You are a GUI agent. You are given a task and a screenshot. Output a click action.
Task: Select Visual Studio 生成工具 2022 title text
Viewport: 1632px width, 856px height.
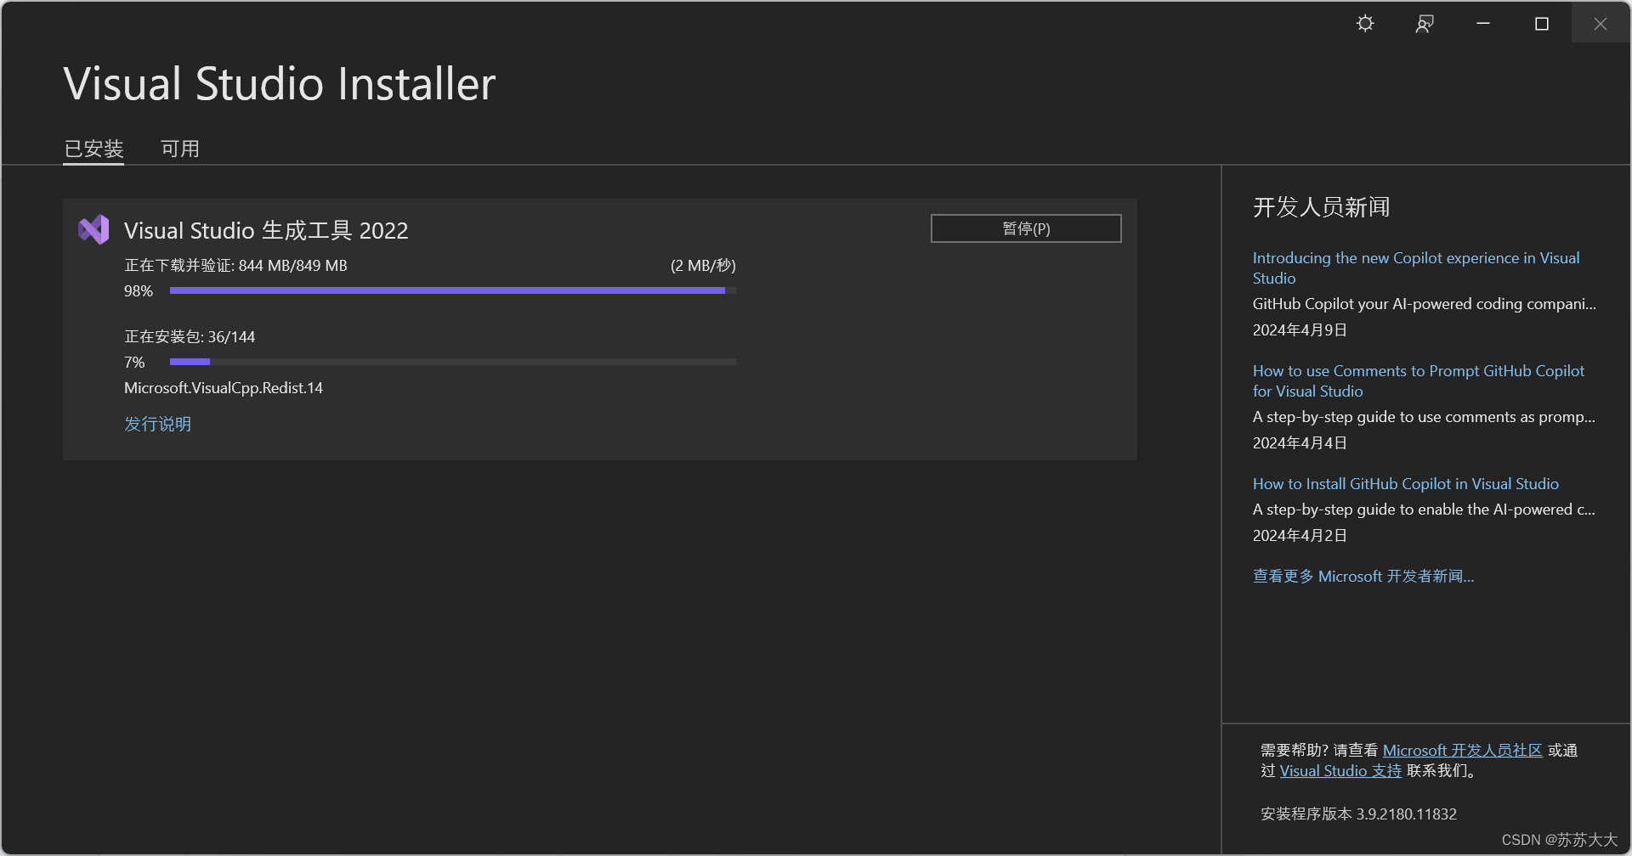tap(266, 230)
